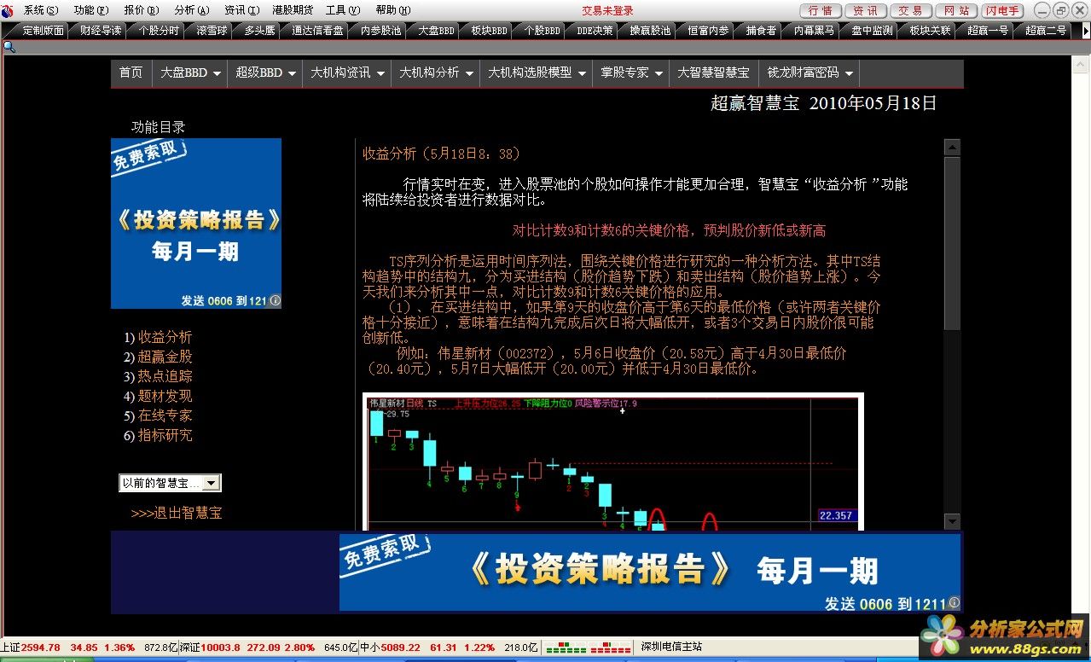Click the magnifier search icon below the tabs
The image size is (1091, 662).
pos(9,46)
